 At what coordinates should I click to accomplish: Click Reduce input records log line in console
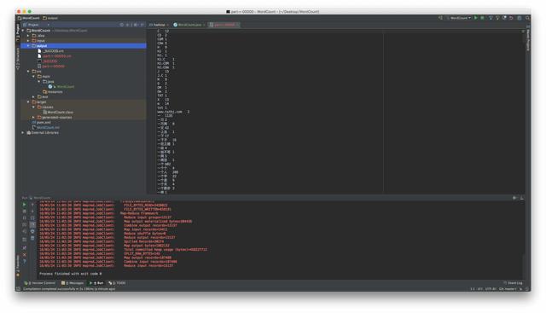point(148,265)
